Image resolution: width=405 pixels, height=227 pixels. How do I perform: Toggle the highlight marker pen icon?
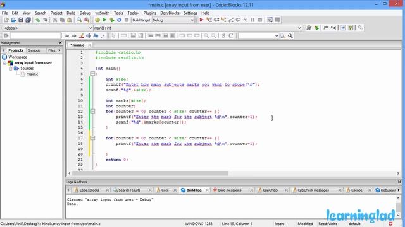82,36
